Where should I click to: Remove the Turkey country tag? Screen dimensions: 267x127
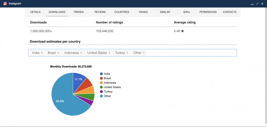(x=127, y=53)
